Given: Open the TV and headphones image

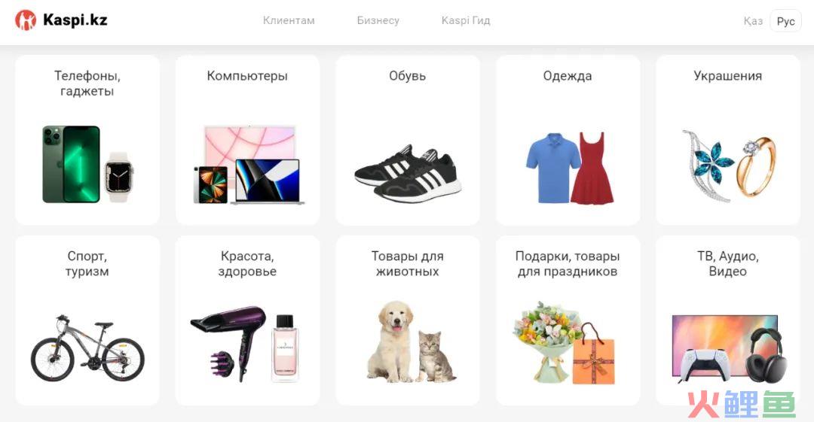Looking at the screenshot, I should click(730, 348).
